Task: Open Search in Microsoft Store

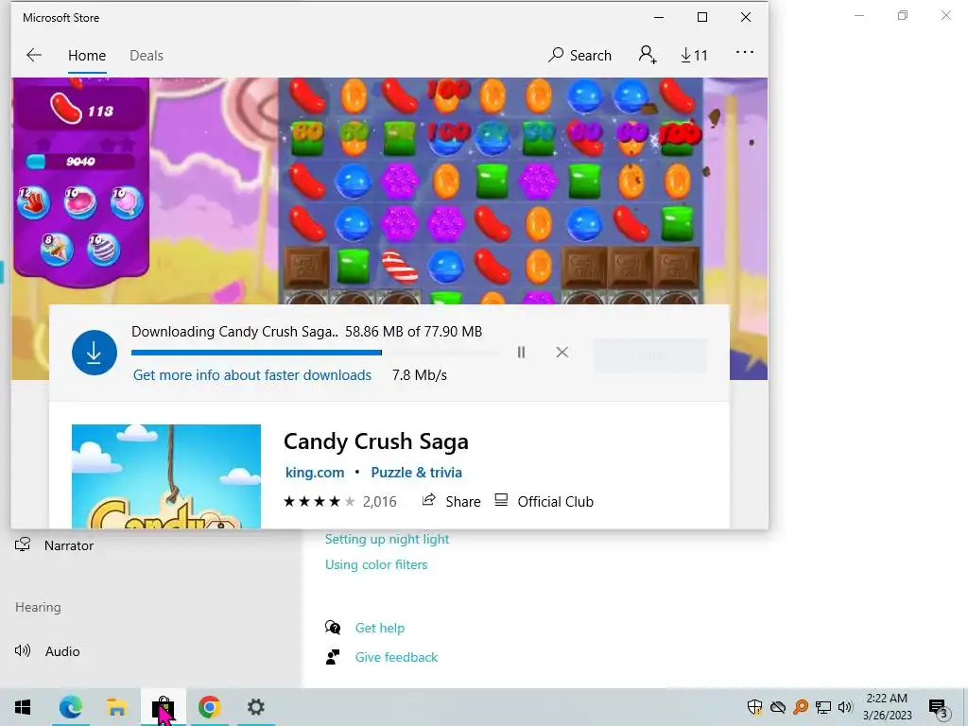Action: tap(579, 56)
